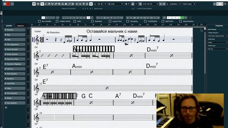The height and width of the screenshot is (128, 228).
Task: Enable the Split Rests checkbox
Action: (x=163, y=21)
